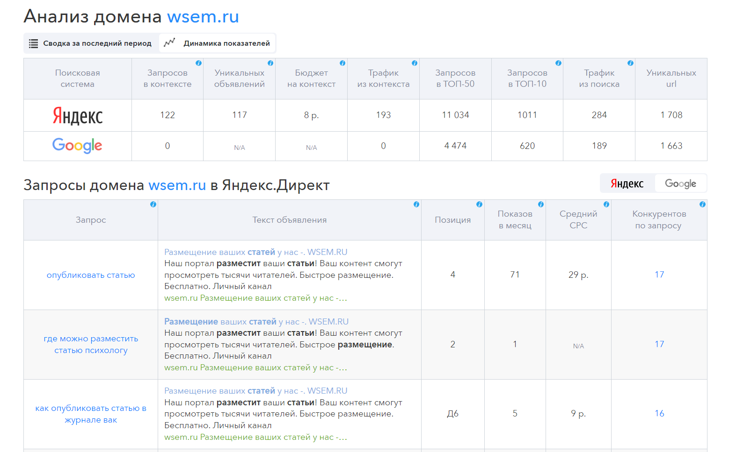729x452 pixels.
Task: Open the Динамика показателей tab
Action: pyautogui.click(x=217, y=43)
